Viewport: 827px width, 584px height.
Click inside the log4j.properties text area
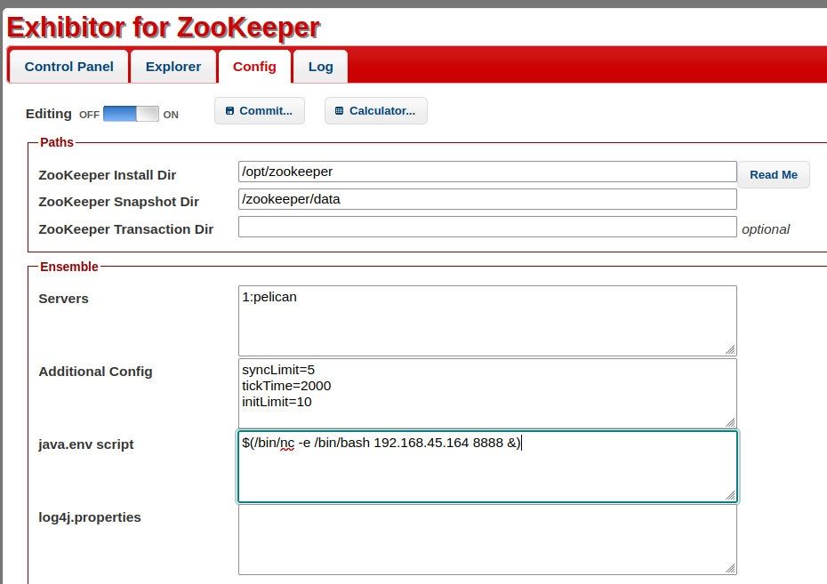click(x=487, y=540)
